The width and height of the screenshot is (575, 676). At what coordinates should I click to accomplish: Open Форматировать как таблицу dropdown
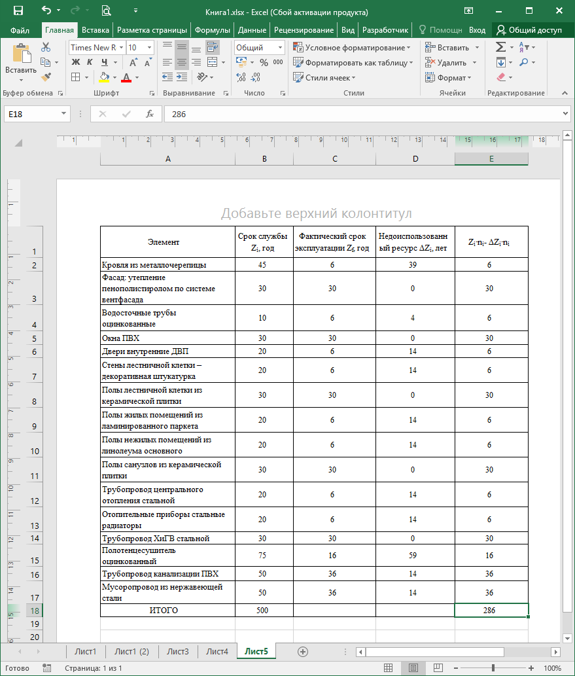(x=353, y=63)
